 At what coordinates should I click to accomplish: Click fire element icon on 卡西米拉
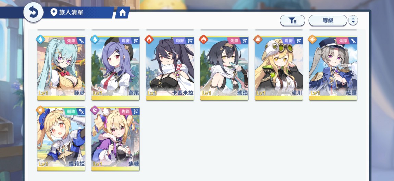point(149,39)
